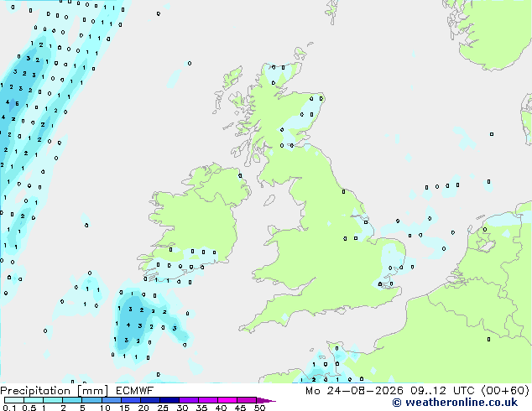
Task: Select the 45–50 mm legend swatch
Action: tap(247, 400)
